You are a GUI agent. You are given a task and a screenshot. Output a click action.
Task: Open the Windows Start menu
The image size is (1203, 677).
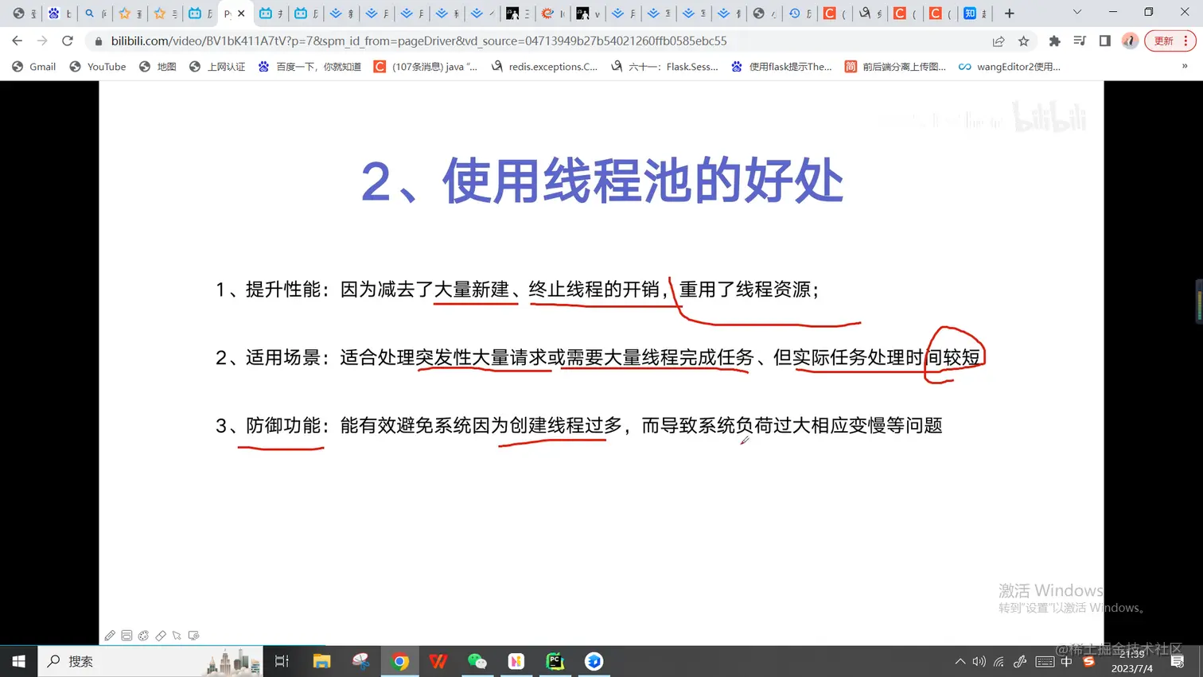19,661
